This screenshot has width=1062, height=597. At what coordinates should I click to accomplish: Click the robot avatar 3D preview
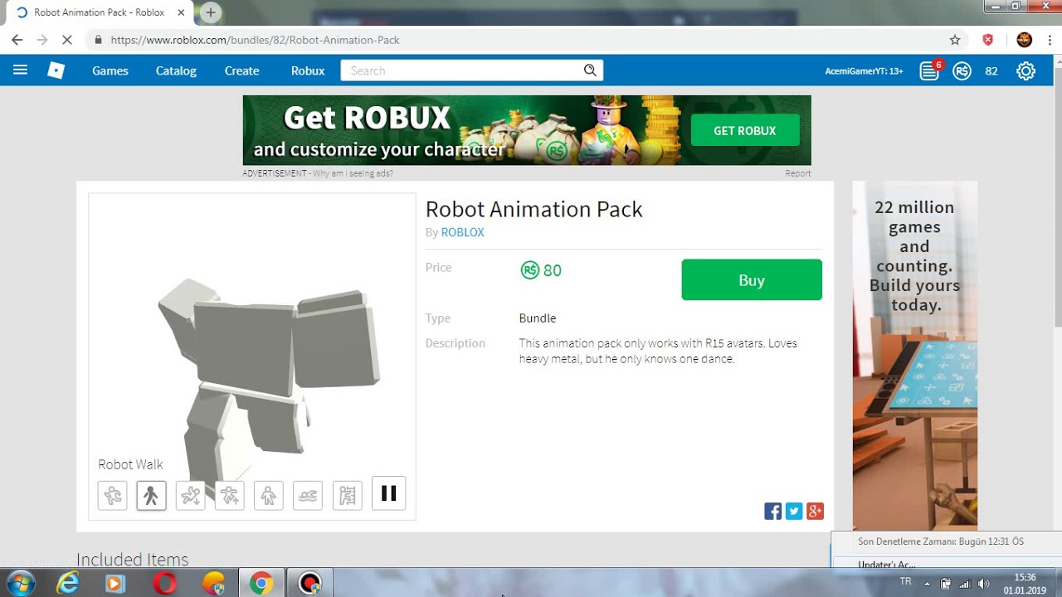pyautogui.click(x=252, y=357)
